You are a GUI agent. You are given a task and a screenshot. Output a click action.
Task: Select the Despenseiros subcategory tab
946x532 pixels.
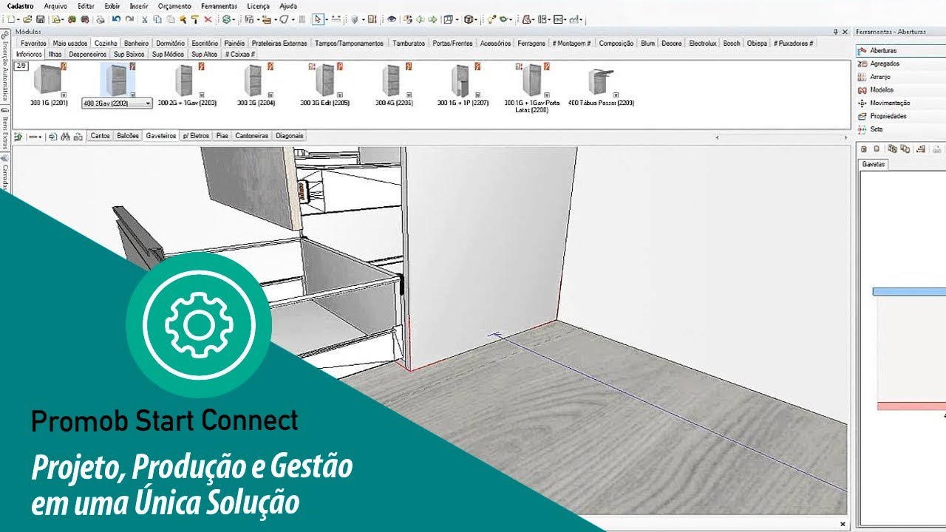pyautogui.click(x=88, y=55)
